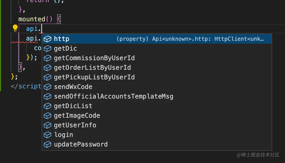
Task: Click the red-squiggled api text
Action: 31,39
